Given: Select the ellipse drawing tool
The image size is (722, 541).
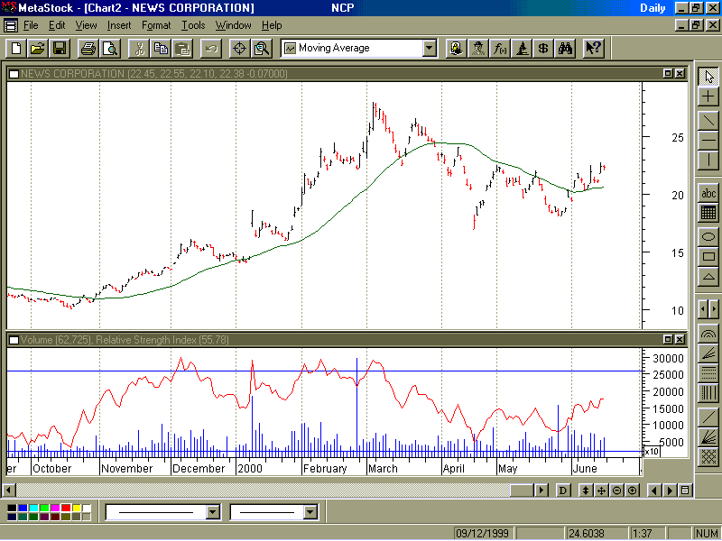Looking at the screenshot, I should click(708, 237).
